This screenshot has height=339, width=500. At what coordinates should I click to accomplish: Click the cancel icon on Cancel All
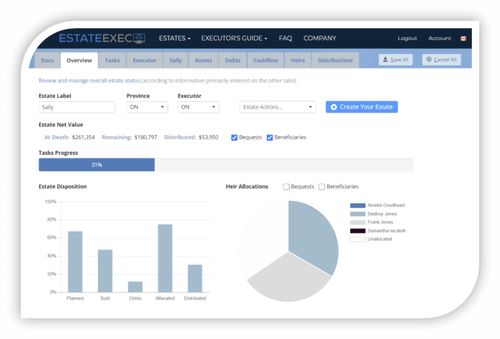tap(429, 59)
